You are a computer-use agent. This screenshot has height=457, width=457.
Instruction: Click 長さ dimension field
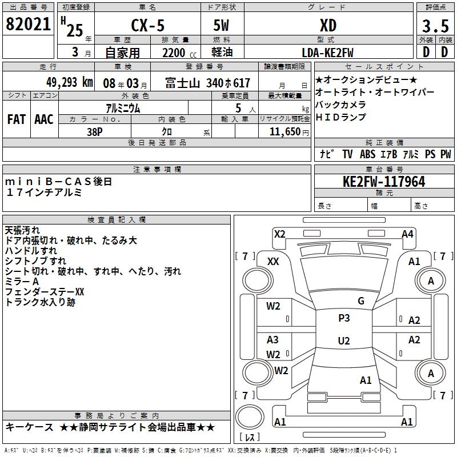[340, 206]
